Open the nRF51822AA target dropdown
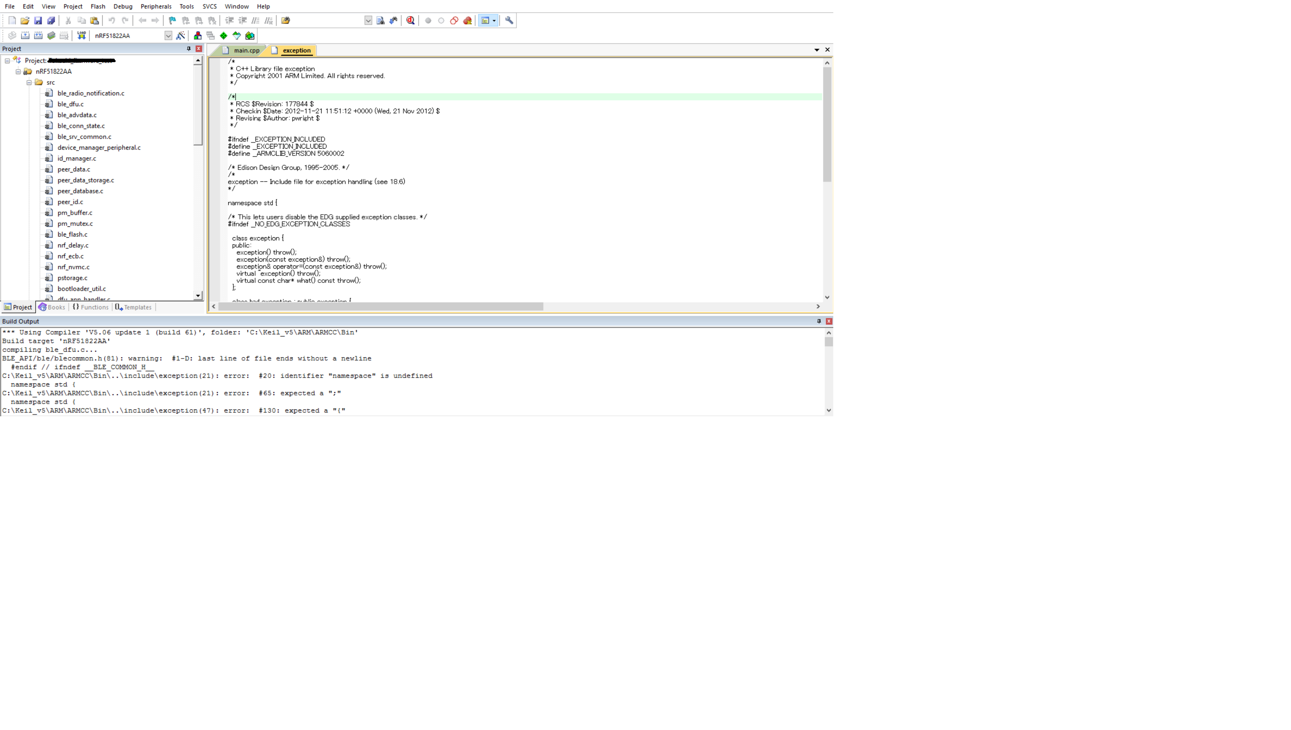The height and width of the screenshot is (730, 1291). point(168,36)
